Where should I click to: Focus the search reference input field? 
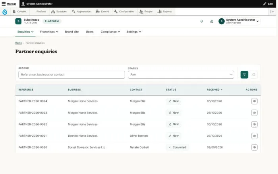pyautogui.click(x=71, y=75)
